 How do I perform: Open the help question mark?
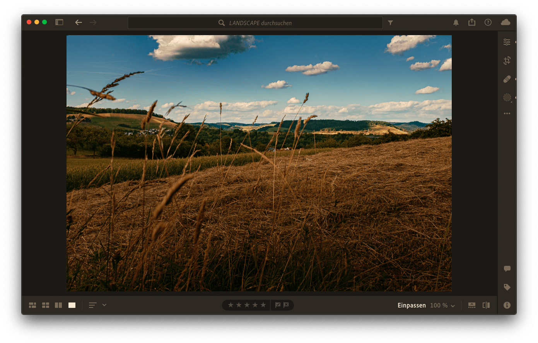(488, 22)
